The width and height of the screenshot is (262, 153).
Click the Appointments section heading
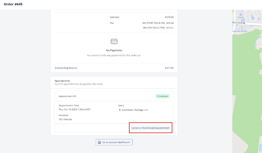[x=63, y=80]
